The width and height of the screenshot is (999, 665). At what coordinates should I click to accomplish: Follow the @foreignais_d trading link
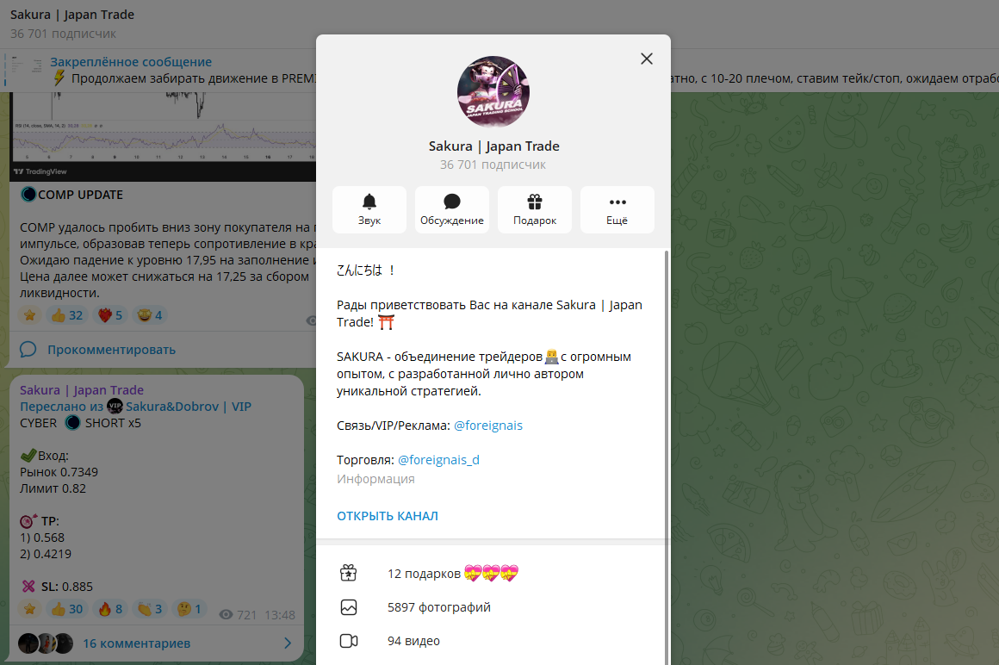[438, 460]
